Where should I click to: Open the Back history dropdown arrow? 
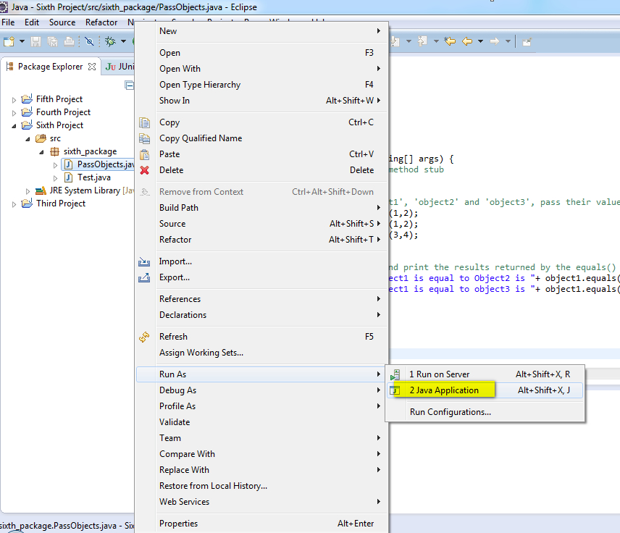click(x=480, y=41)
